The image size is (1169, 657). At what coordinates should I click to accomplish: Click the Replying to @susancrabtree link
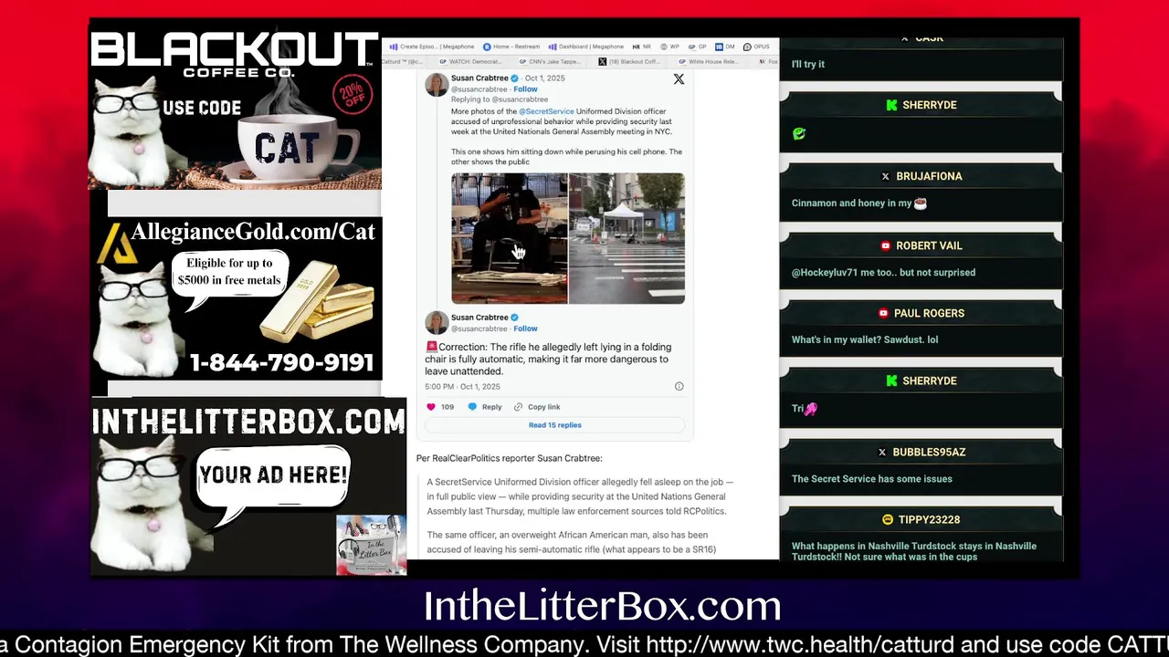tap(500, 99)
